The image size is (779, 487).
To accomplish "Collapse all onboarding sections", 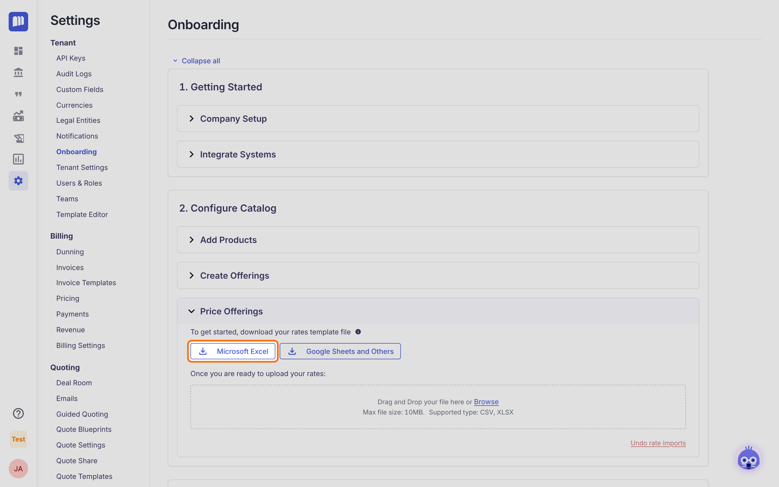I will pos(196,61).
